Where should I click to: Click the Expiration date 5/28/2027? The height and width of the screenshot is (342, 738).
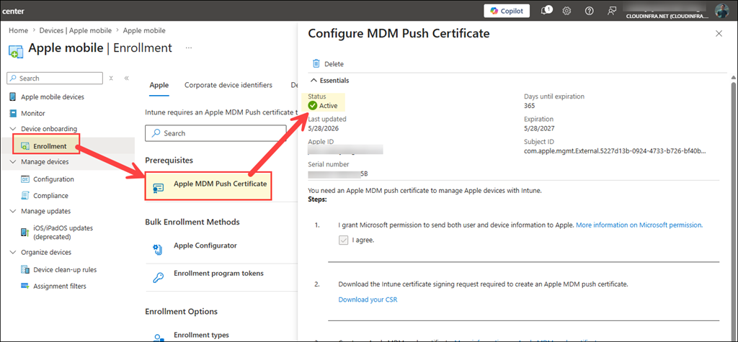pos(540,128)
